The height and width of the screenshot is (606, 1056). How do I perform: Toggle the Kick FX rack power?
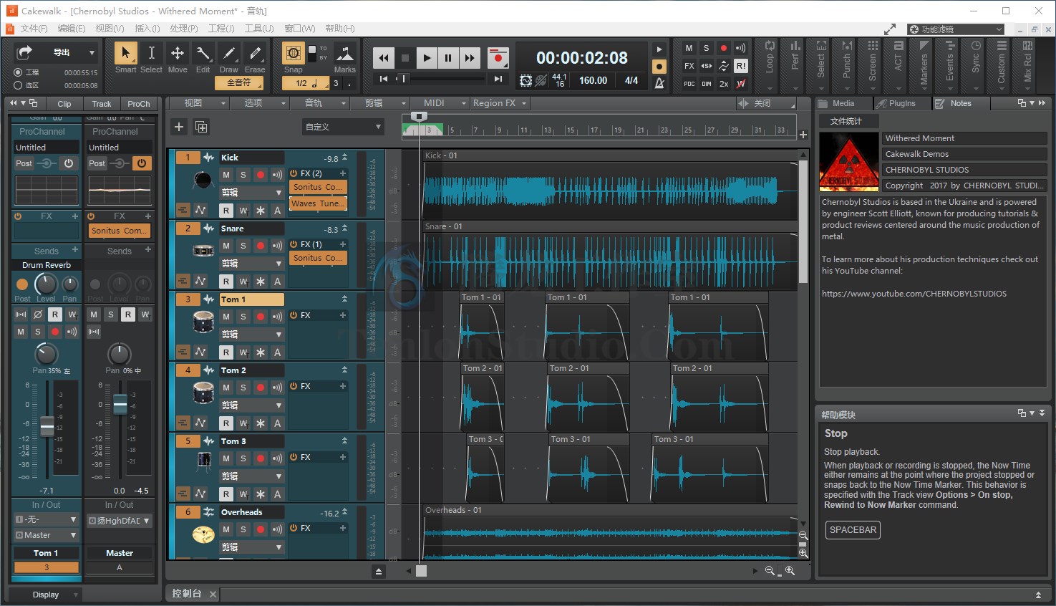[294, 173]
